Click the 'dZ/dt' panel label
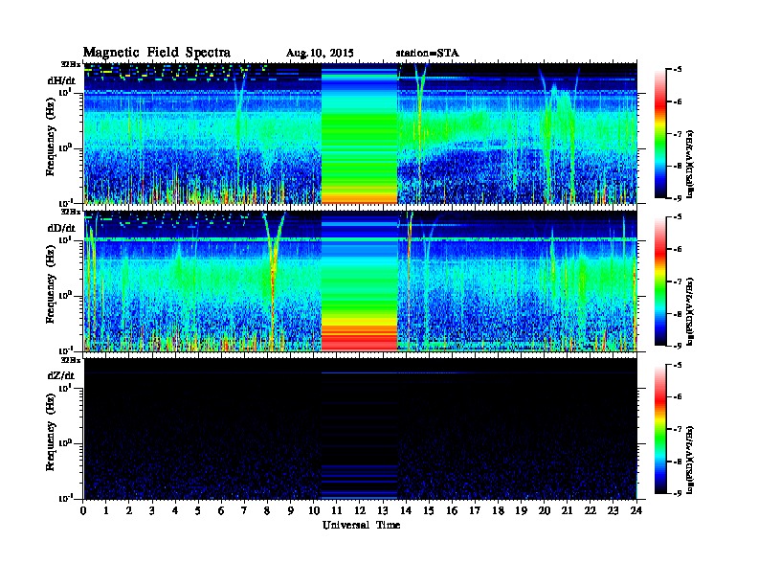 tap(61, 375)
